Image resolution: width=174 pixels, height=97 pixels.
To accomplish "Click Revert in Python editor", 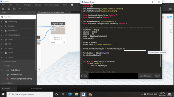I will (x=157, y=76).
